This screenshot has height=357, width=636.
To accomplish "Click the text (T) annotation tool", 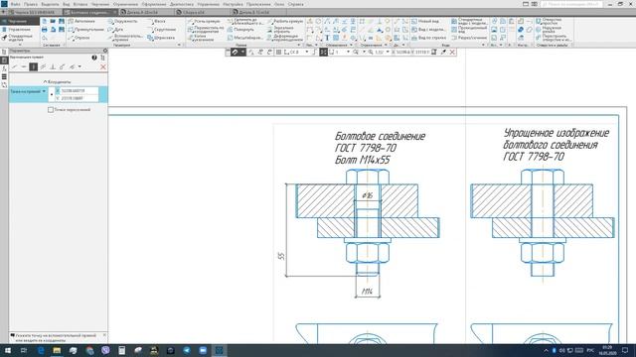I will point(327,38).
